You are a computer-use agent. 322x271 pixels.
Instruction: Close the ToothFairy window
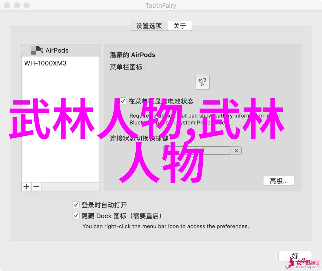coord(7,5)
